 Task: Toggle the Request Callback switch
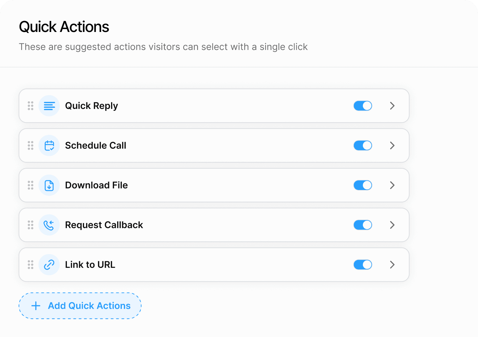point(363,225)
